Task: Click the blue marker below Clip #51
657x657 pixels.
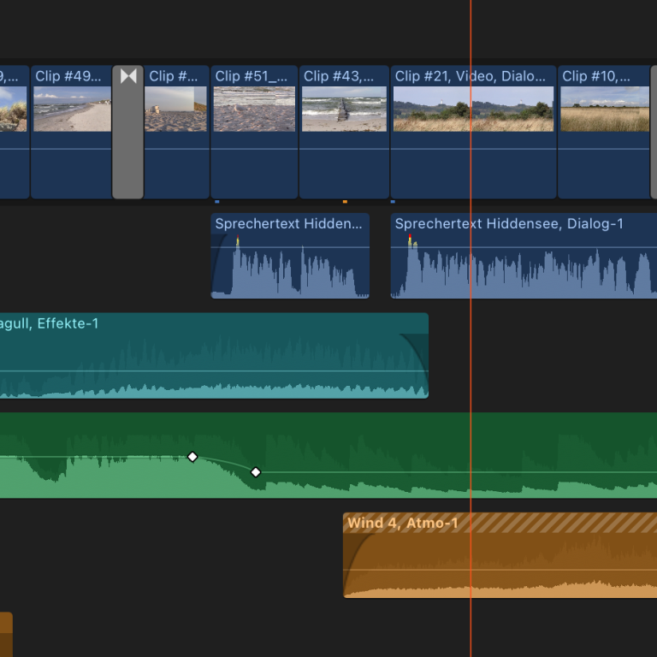Action: click(217, 202)
